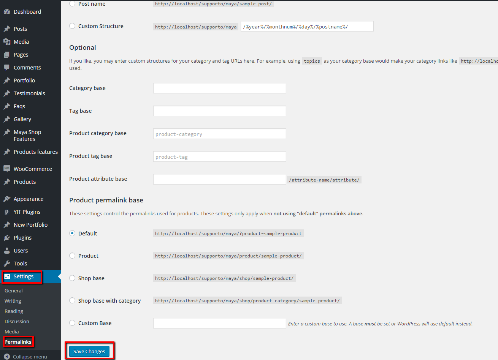Click the Products features pin icon
This screenshot has height=360, width=498.
pyautogui.click(x=7, y=152)
